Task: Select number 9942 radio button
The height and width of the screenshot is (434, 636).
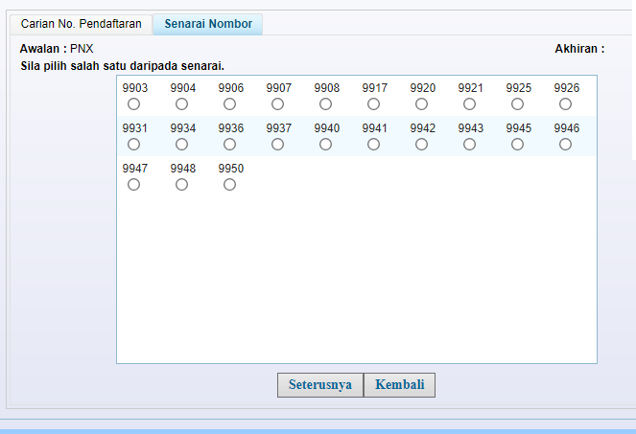Action: [421, 145]
